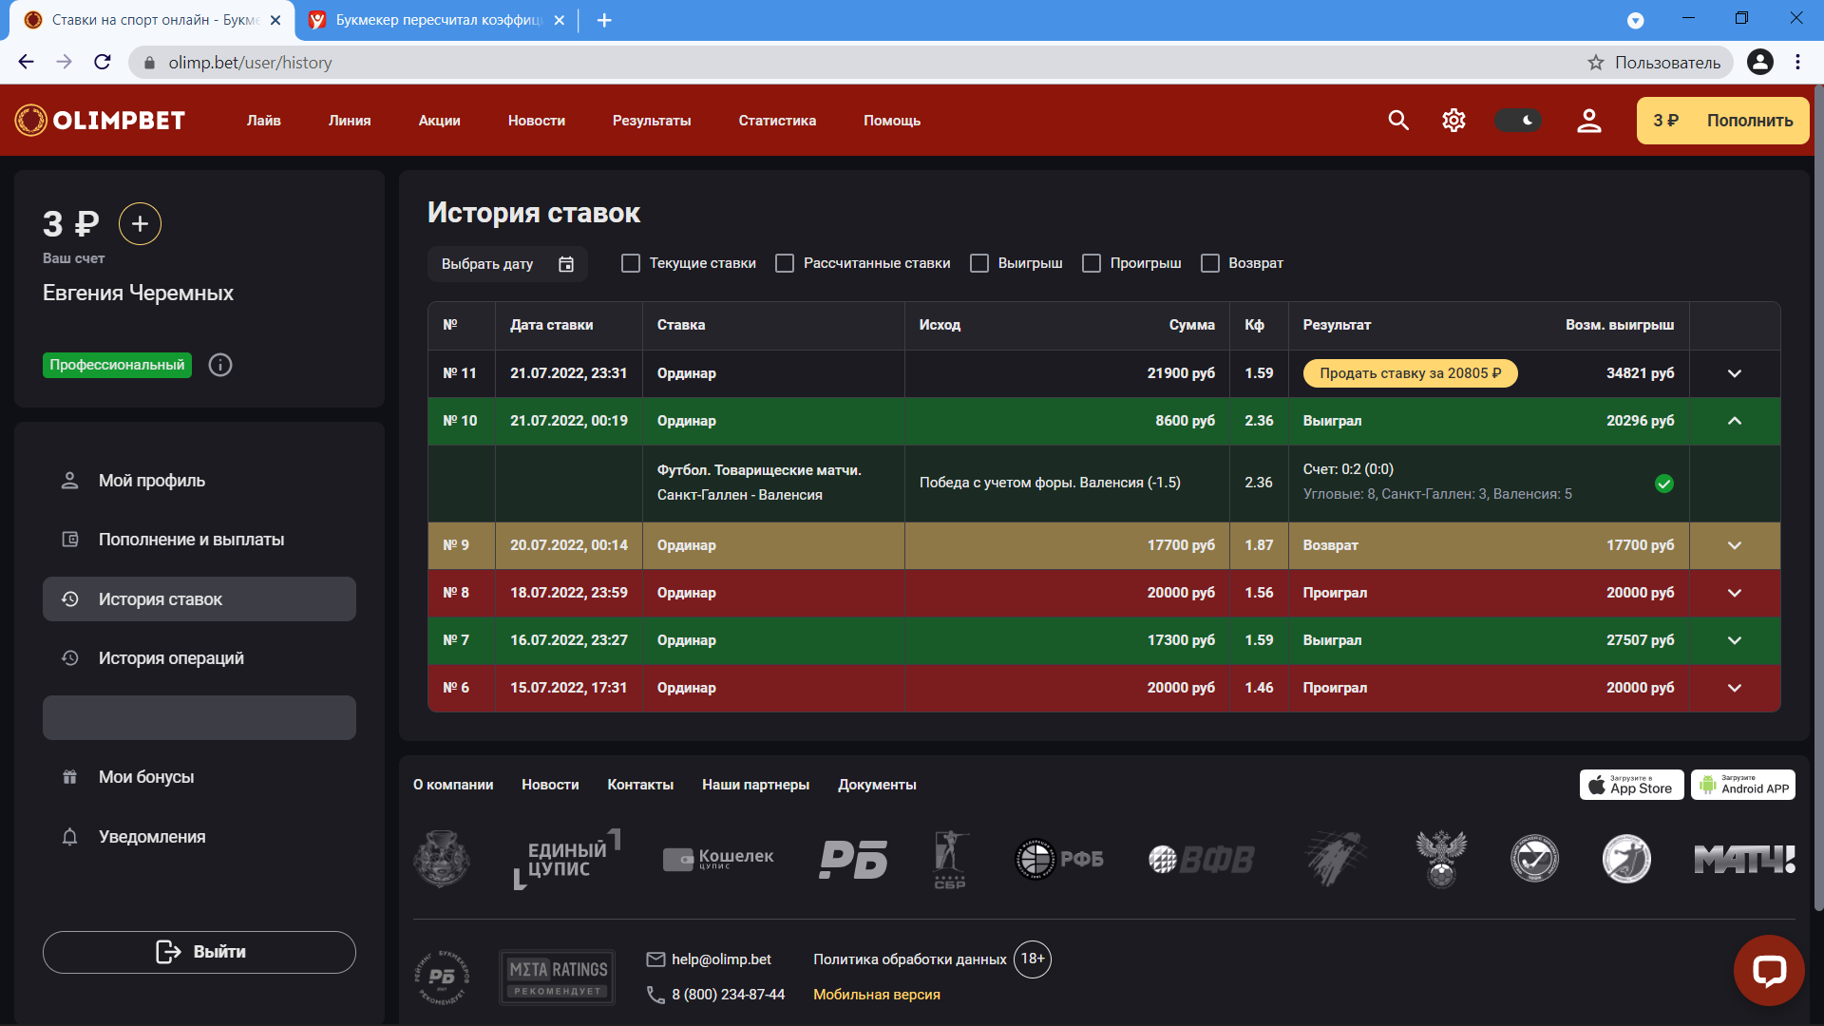Viewport: 1824px width, 1026px height.
Task: Open the Лайв menu item
Action: pos(263,121)
